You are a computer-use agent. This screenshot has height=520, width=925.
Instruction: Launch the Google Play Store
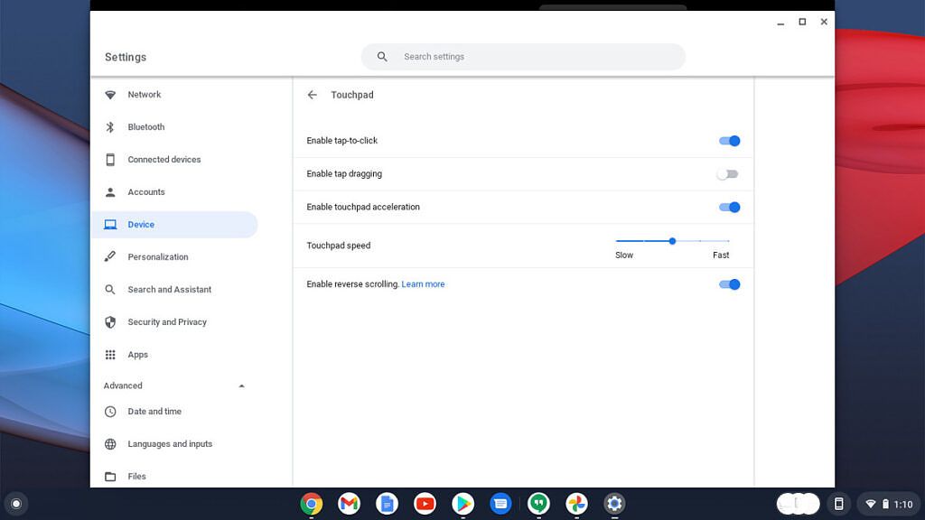(x=463, y=503)
